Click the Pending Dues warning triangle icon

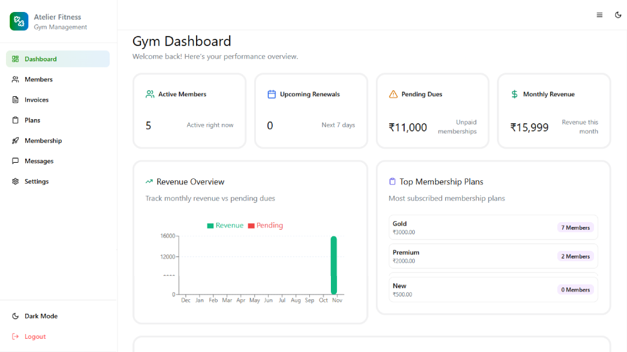pos(393,94)
